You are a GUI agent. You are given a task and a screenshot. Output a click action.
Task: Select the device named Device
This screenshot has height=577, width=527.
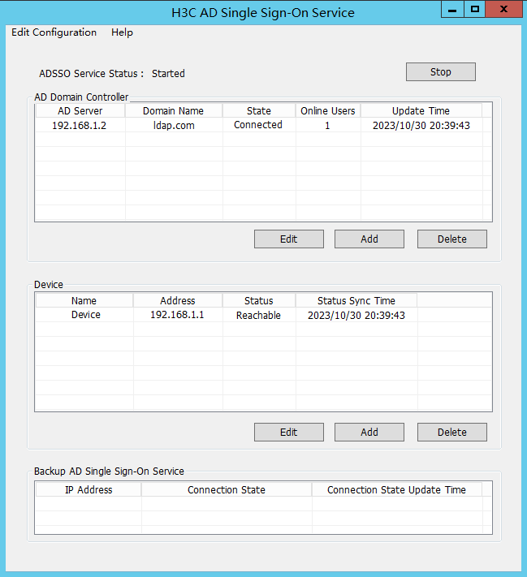coord(86,315)
